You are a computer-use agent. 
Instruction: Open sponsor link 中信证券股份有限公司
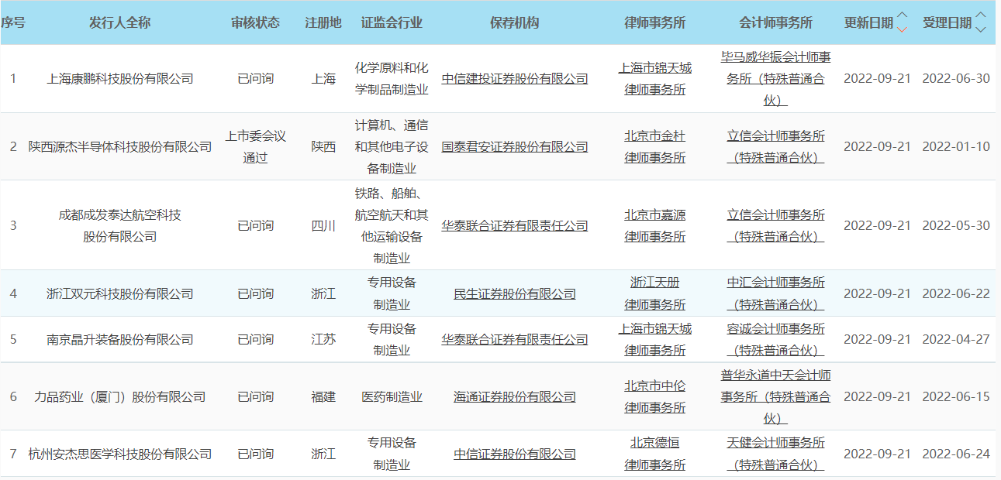pyautogui.click(x=515, y=454)
